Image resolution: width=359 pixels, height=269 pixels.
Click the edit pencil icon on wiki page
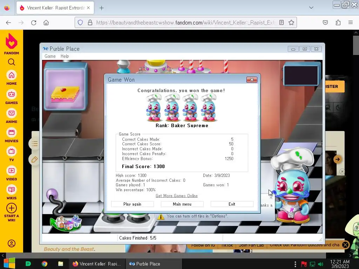(x=35, y=159)
